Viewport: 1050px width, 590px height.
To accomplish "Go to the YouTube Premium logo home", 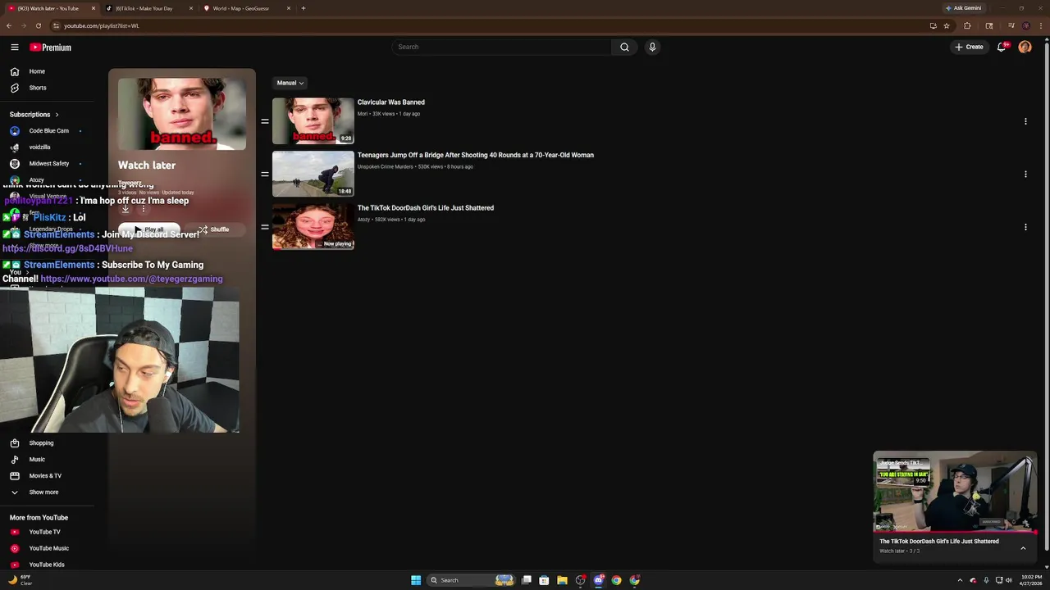I will pyautogui.click(x=51, y=48).
